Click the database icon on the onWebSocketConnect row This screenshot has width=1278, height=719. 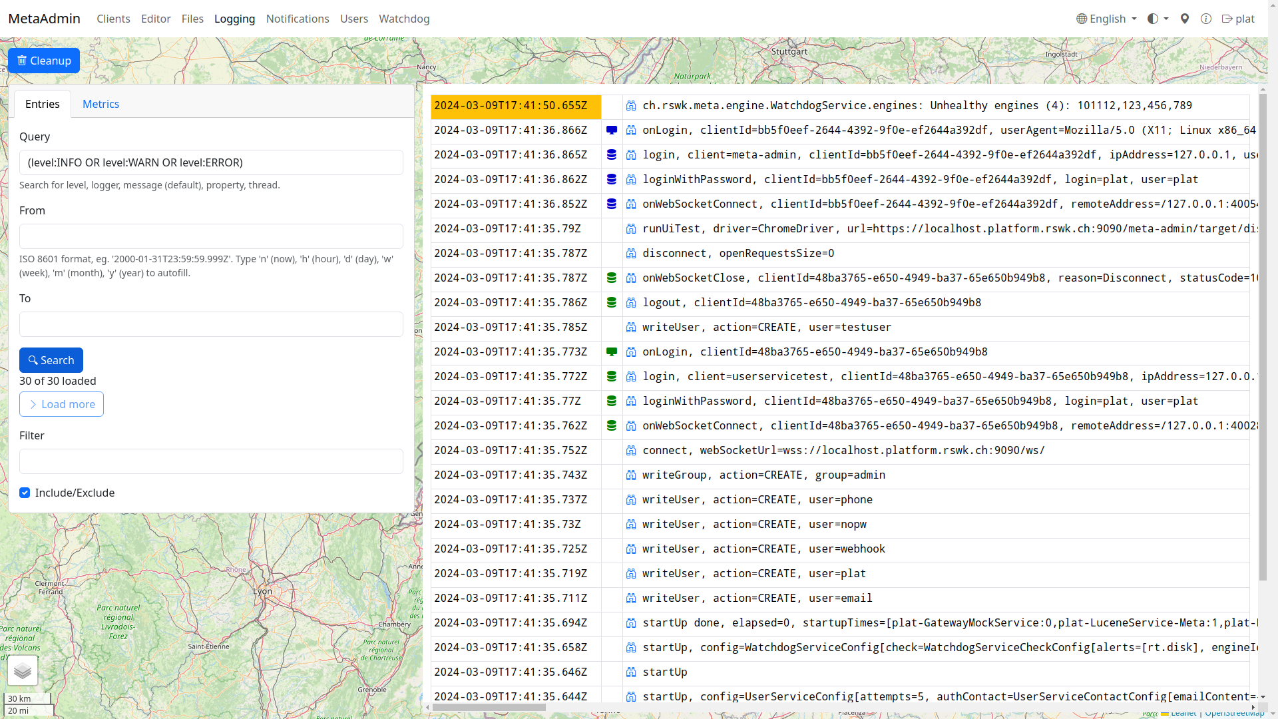click(611, 204)
